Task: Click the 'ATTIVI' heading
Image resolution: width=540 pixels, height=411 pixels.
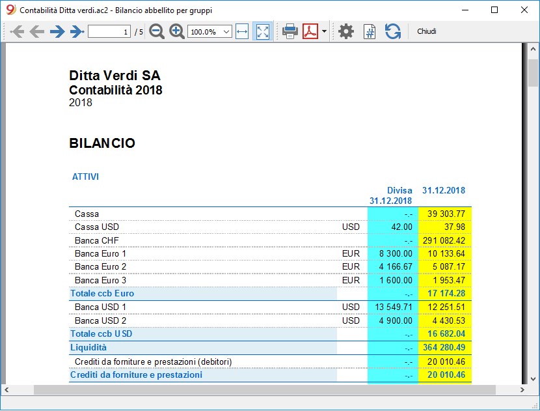Action: pyautogui.click(x=85, y=177)
